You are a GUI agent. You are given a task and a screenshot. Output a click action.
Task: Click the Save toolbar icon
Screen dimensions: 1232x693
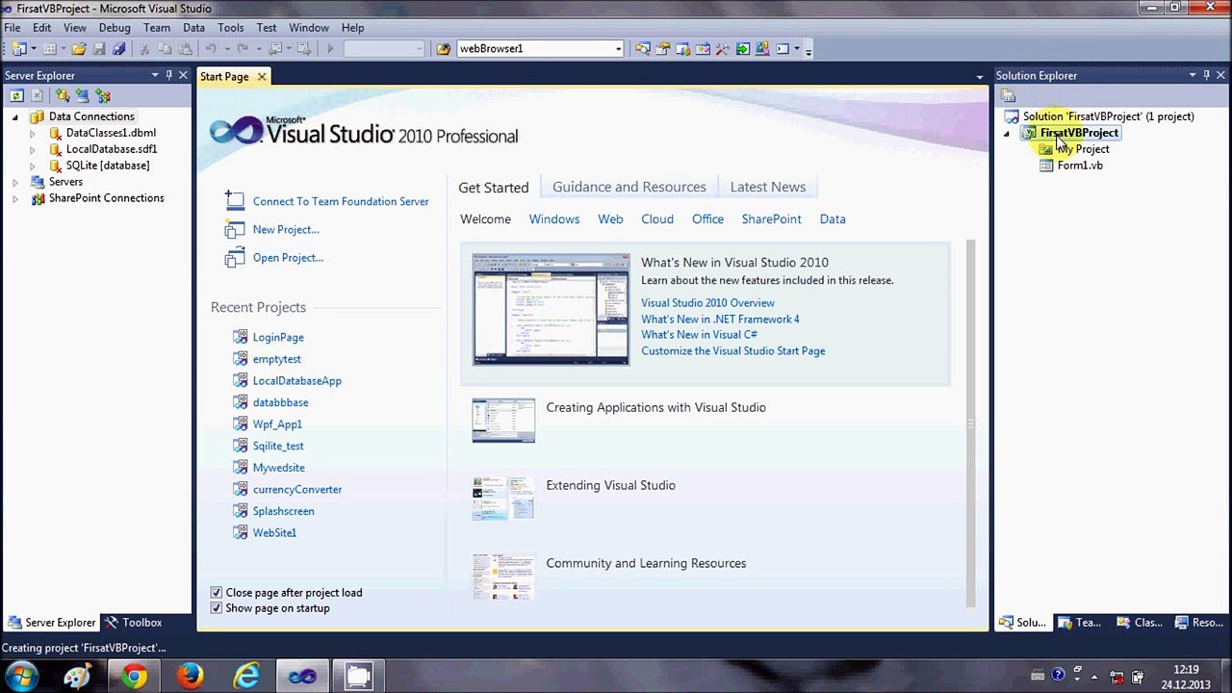coord(99,48)
